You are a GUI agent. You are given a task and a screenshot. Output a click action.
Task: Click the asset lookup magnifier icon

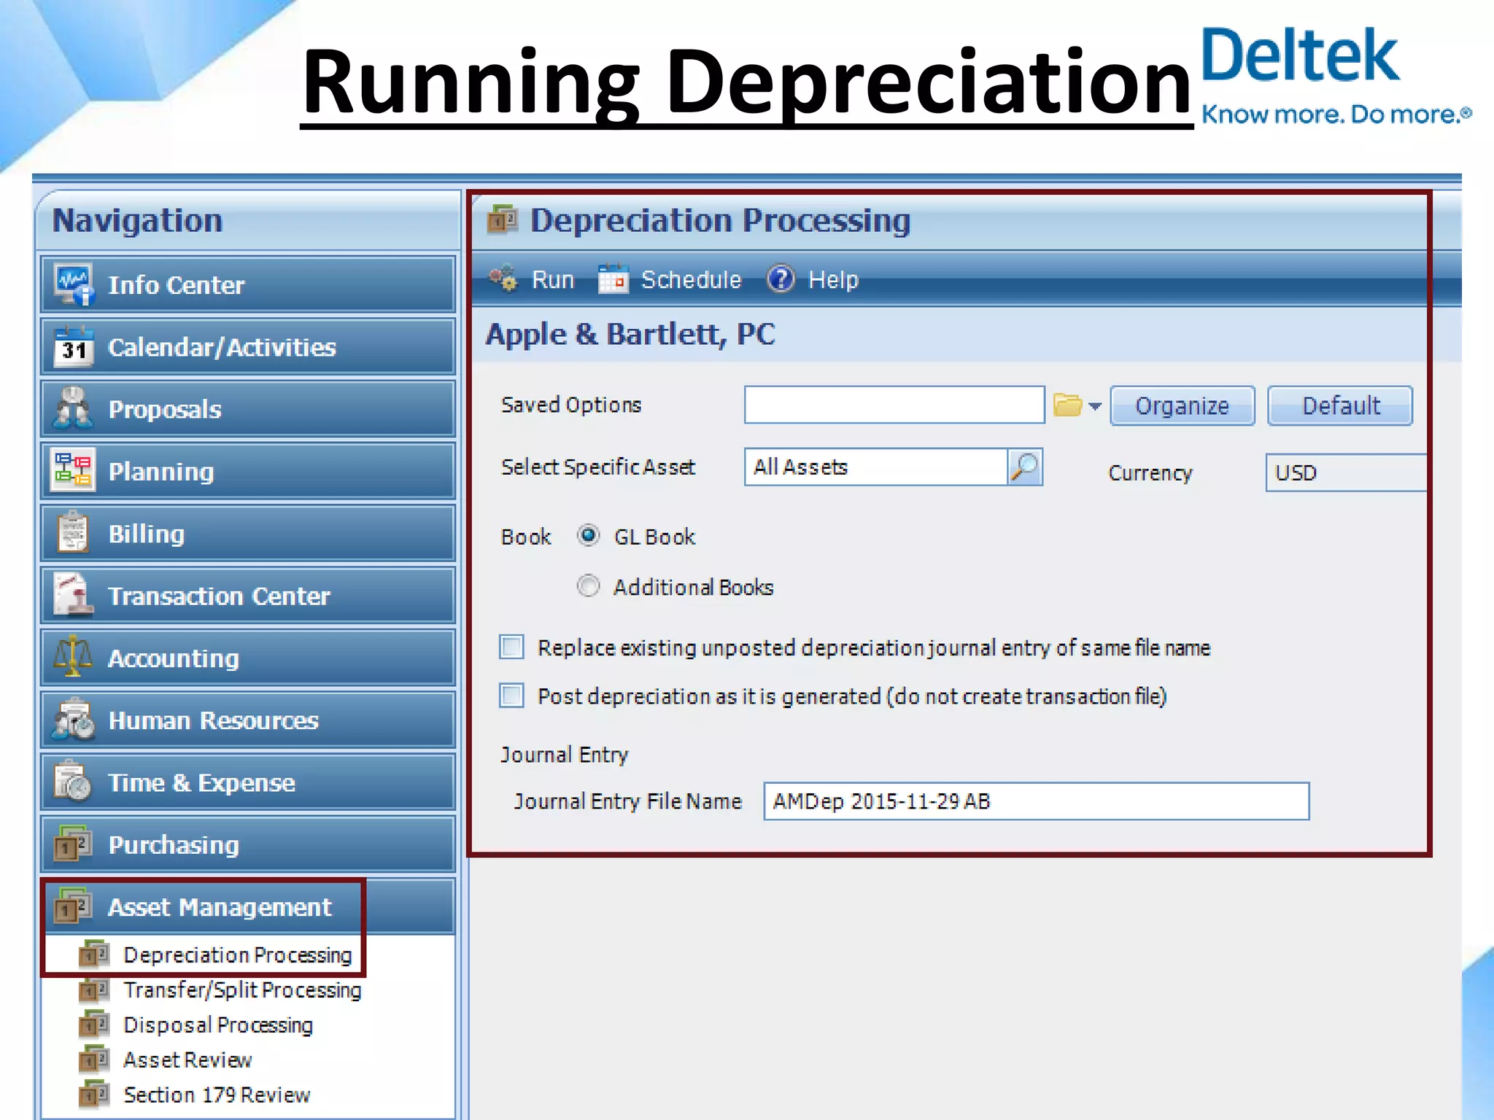pos(1025,467)
